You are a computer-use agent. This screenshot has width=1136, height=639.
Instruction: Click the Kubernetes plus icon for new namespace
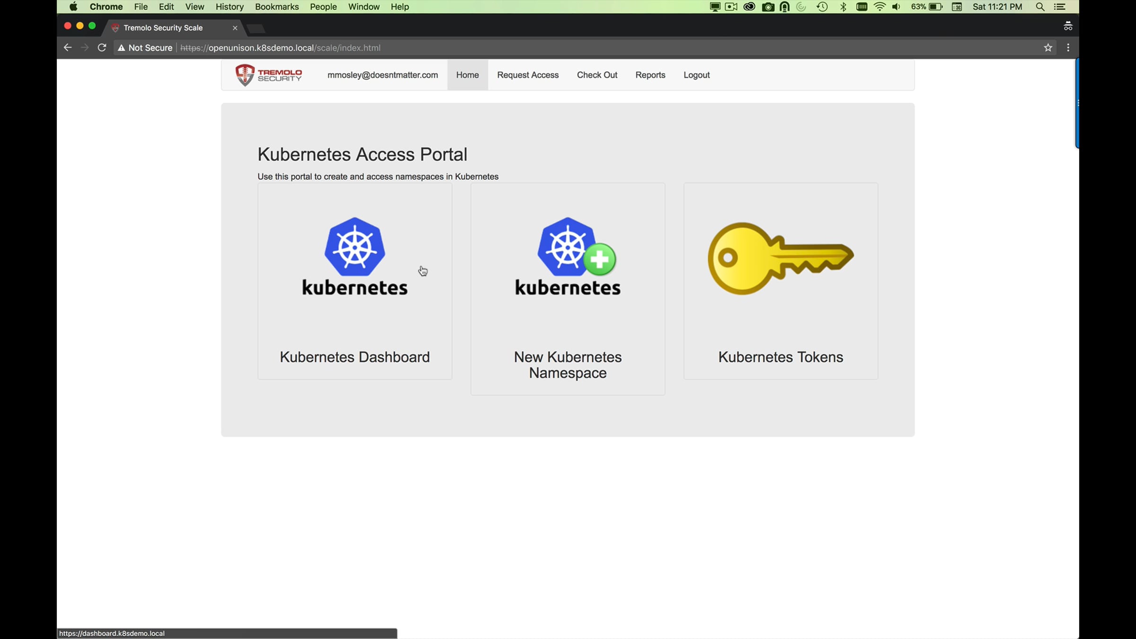pos(568,257)
